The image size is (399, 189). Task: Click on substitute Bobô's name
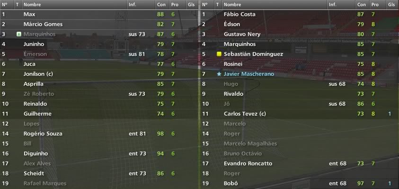(x=231, y=183)
